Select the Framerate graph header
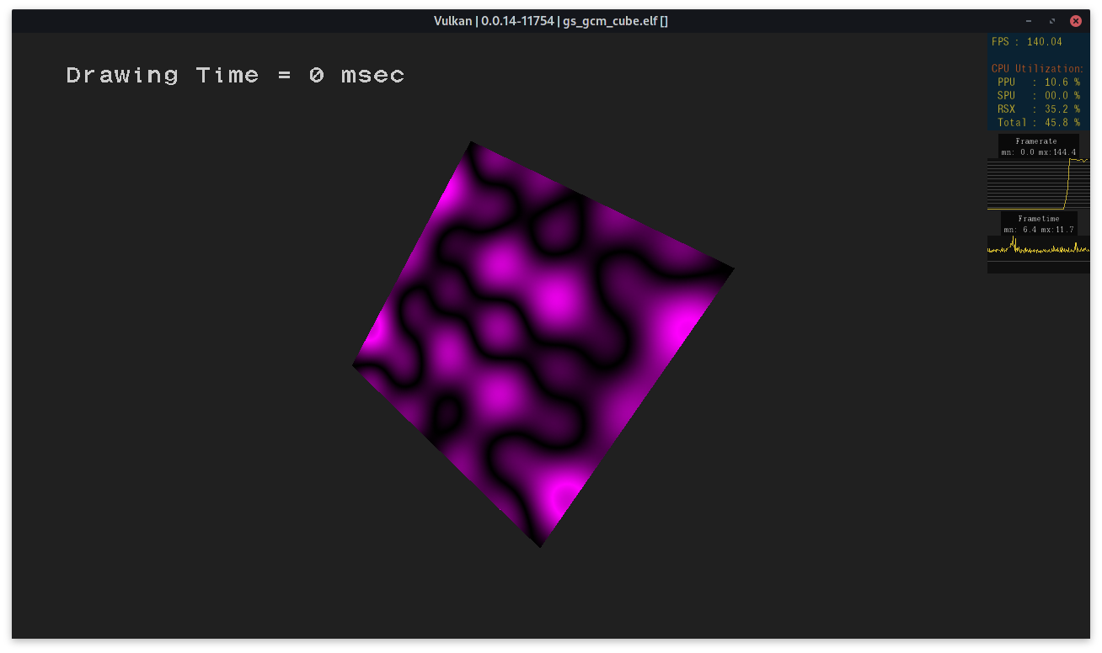 [1038, 141]
